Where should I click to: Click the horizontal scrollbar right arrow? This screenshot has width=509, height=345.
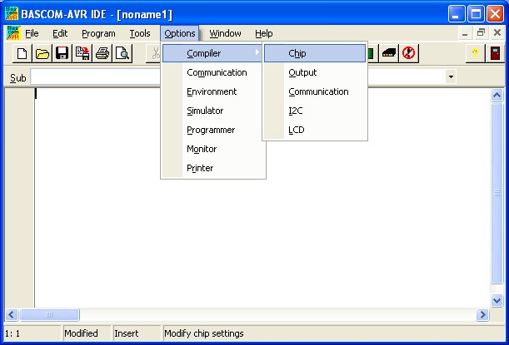(x=482, y=314)
